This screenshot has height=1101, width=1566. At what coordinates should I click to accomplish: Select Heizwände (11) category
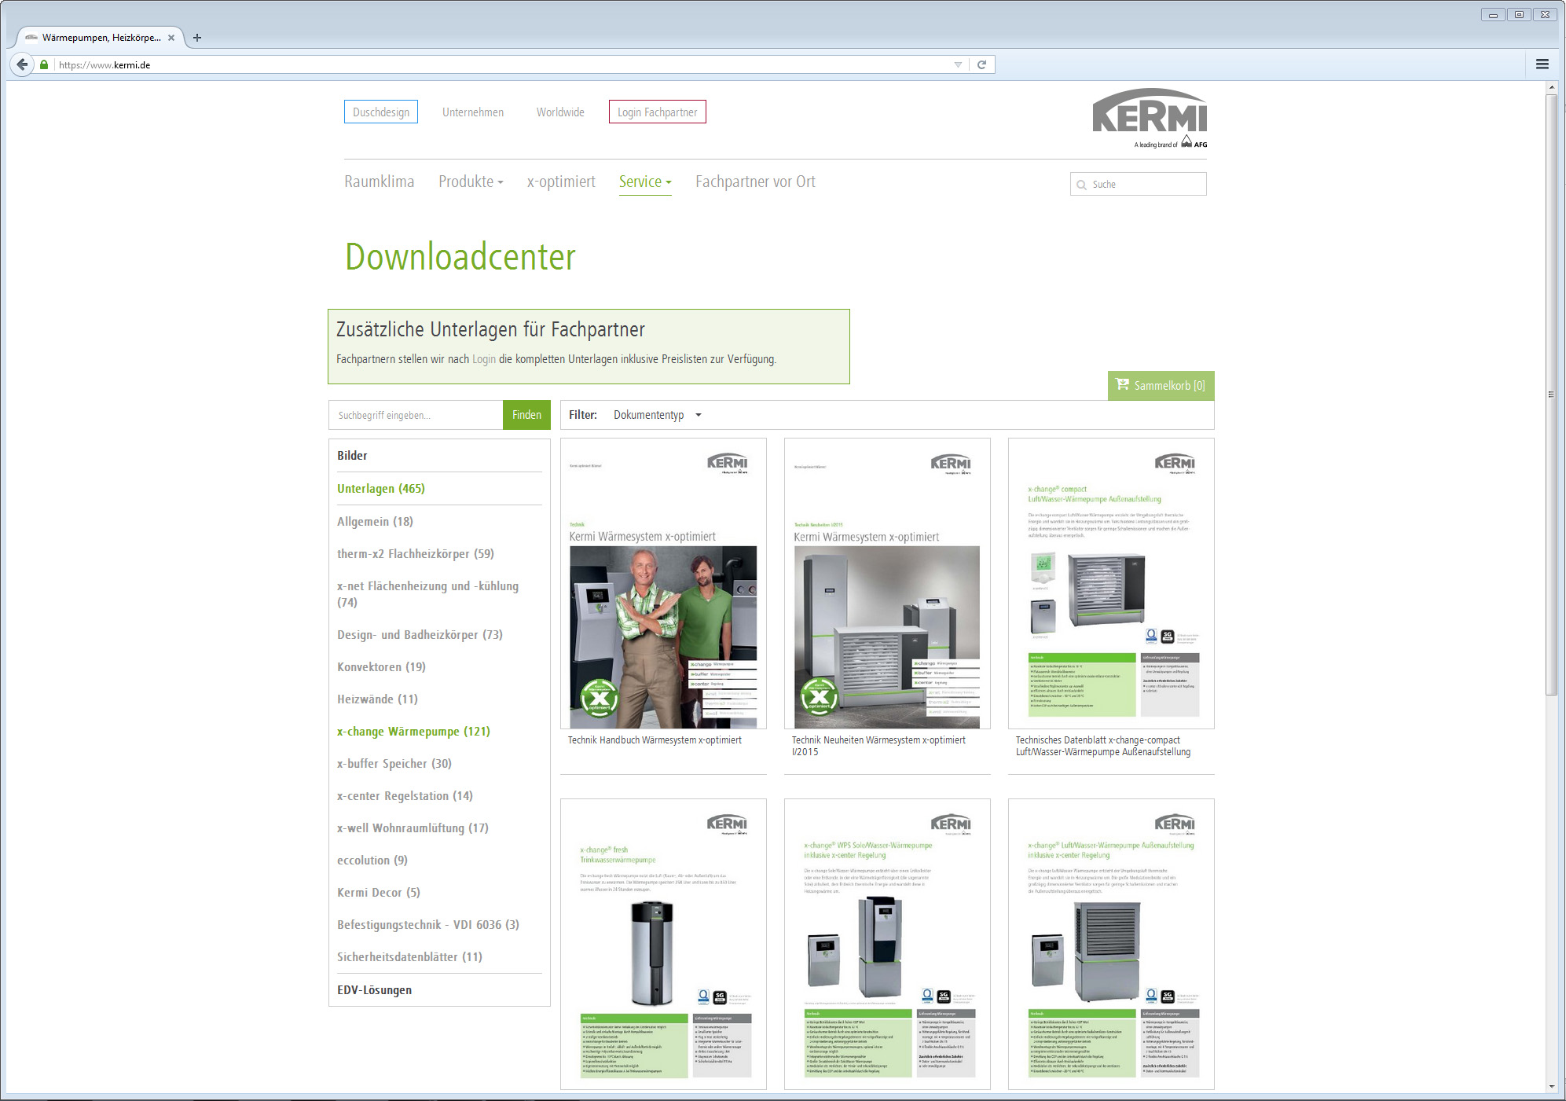377,699
